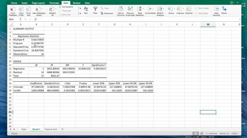Screen dimensions: 247x138
Task: Select column M header
Action: pos(208,25)
